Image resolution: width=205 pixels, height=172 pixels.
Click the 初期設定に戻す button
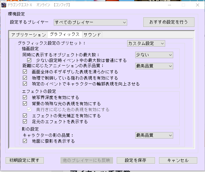(x=25, y=160)
